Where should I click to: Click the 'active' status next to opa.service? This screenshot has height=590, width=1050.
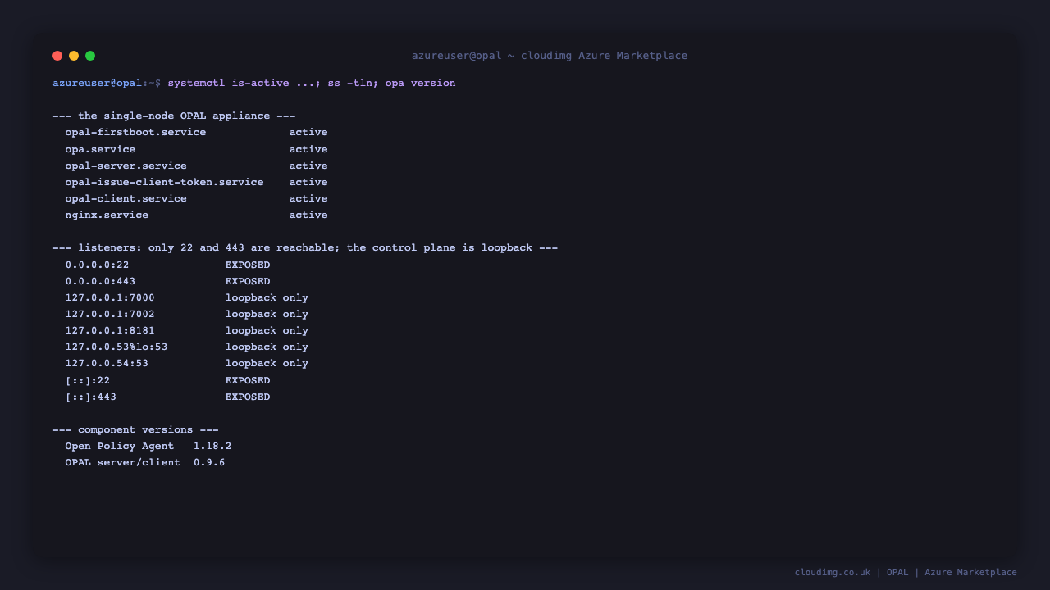(308, 149)
